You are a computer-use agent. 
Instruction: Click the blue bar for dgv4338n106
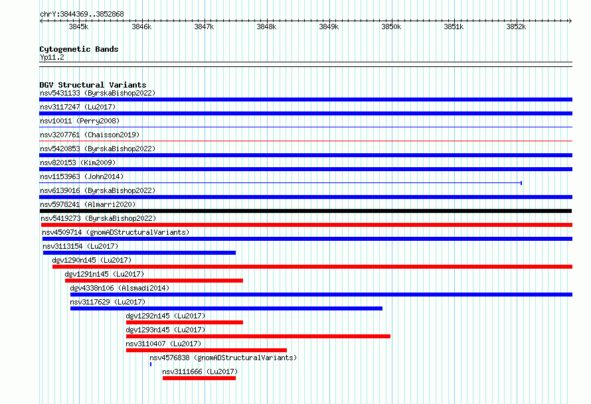pyautogui.click(x=321, y=295)
